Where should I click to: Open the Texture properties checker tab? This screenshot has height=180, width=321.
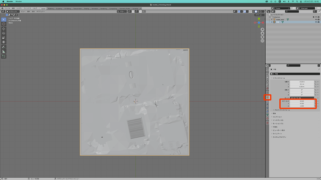tap(267, 123)
